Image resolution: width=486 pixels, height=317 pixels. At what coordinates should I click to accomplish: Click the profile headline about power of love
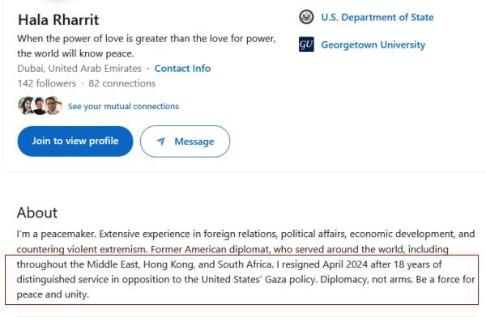click(x=147, y=46)
